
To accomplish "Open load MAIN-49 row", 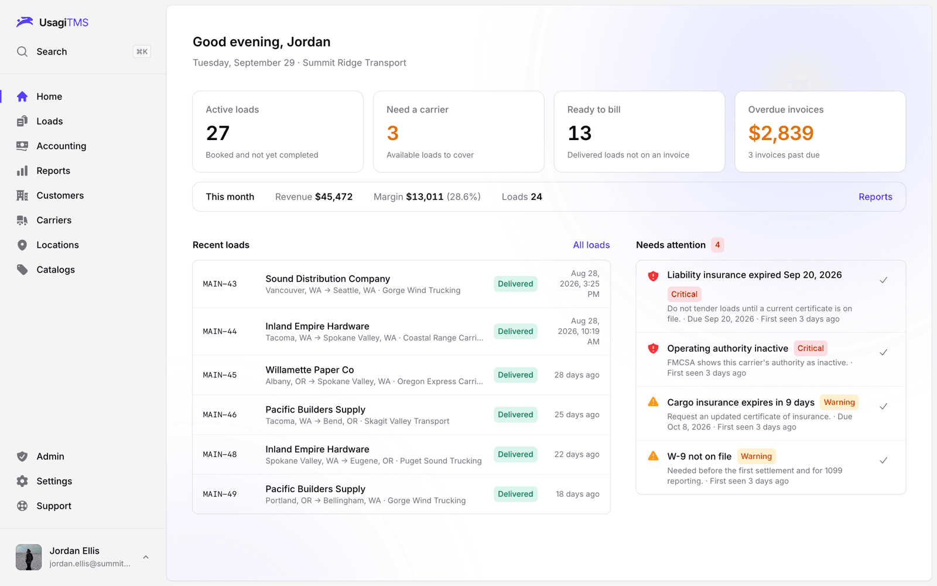I will (402, 494).
